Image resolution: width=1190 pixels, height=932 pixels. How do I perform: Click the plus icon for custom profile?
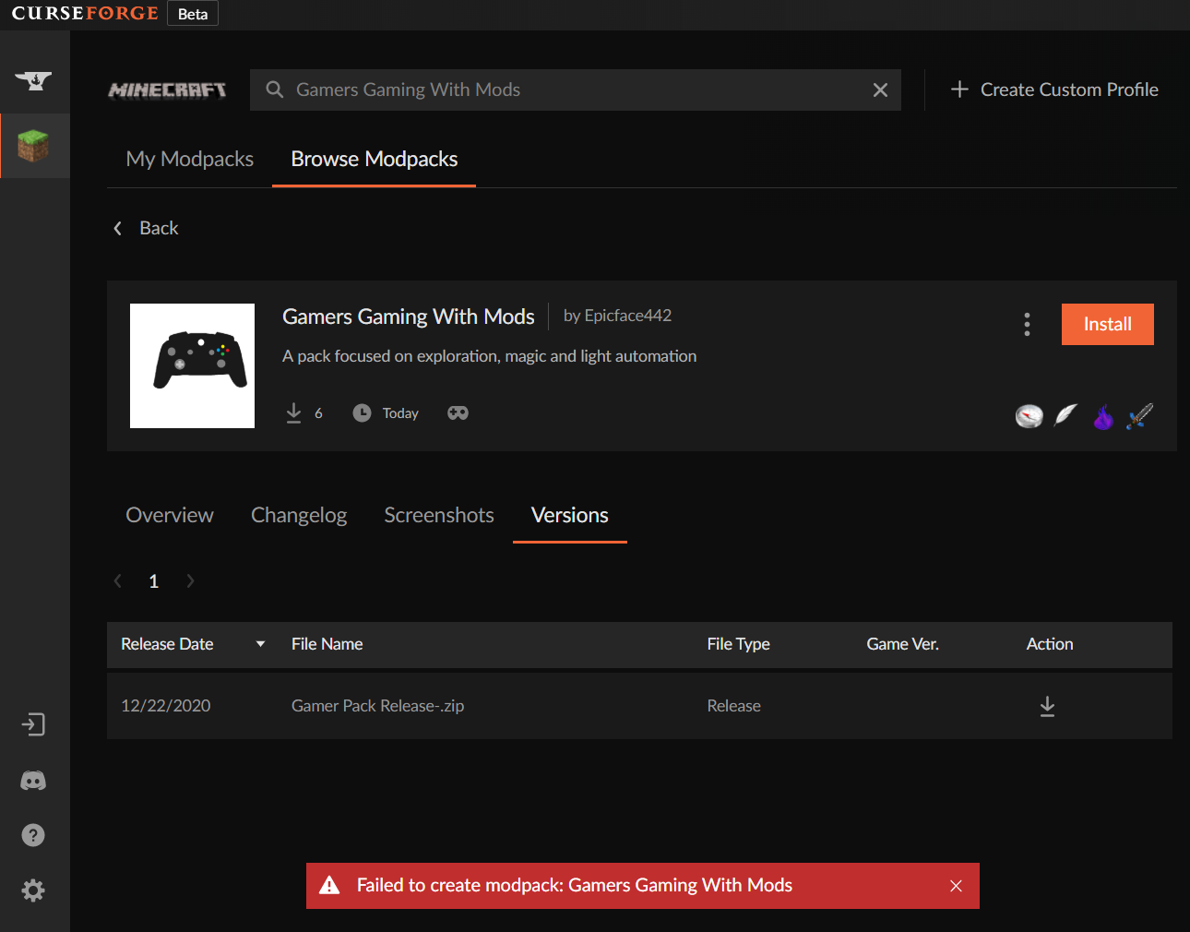(959, 90)
